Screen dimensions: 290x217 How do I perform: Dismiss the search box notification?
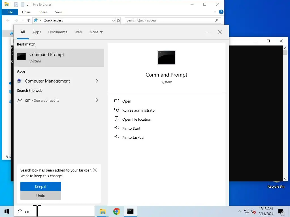[95, 170]
